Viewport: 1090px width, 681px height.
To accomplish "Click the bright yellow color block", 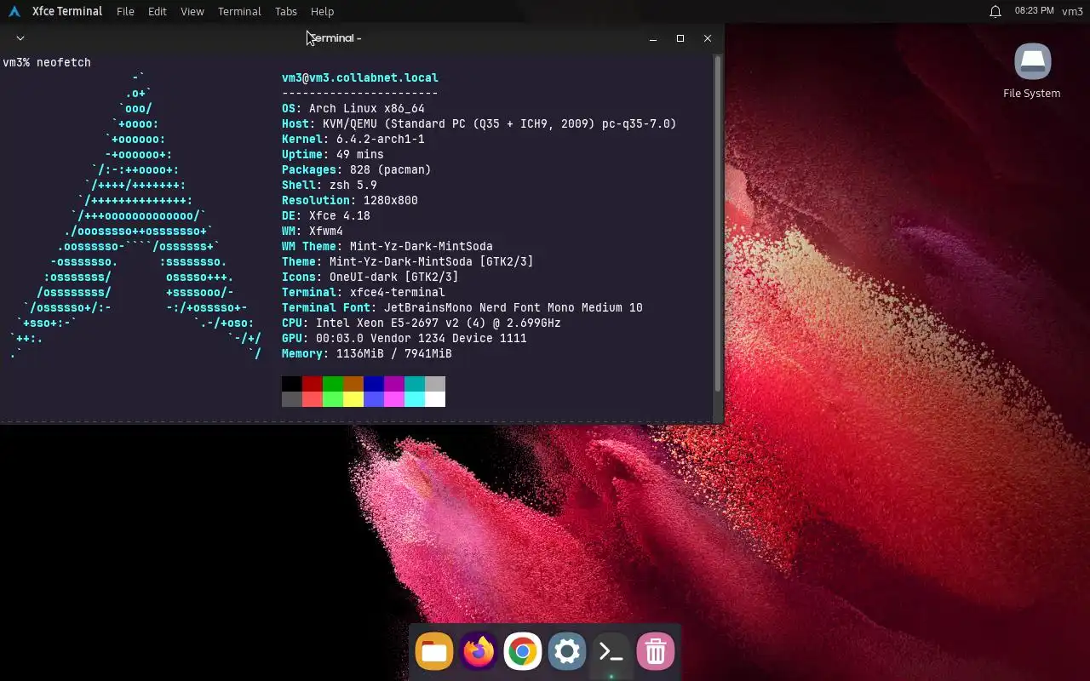I will pos(353,399).
